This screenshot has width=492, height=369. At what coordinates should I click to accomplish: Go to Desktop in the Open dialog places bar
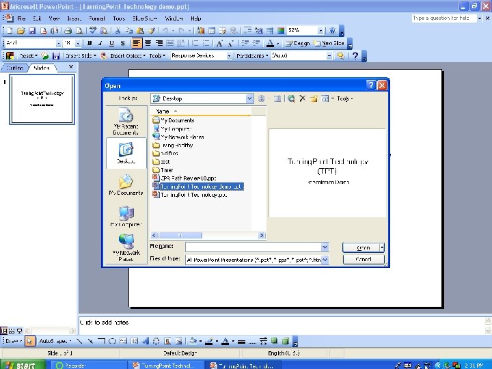pyautogui.click(x=126, y=153)
